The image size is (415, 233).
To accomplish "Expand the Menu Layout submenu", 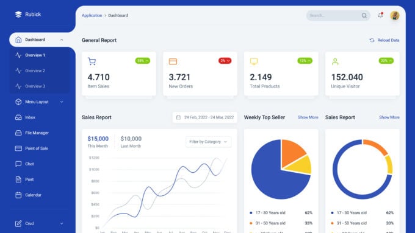I will click(x=62, y=102).
